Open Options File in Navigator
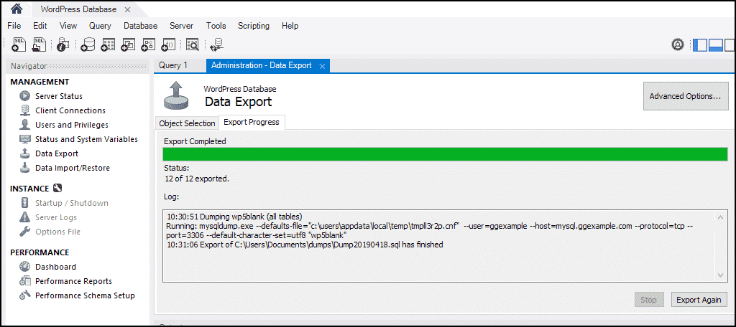Viewport: 736px width, 327px height. point(57,232)
